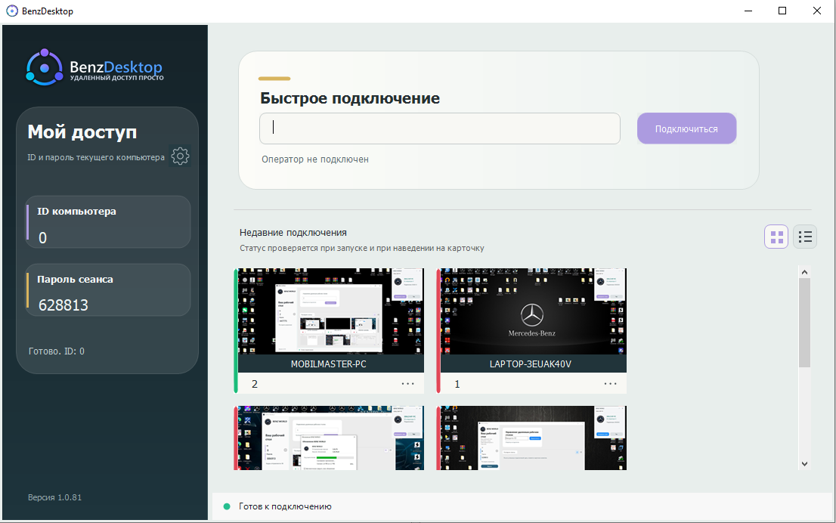
Task: Click the MOBILMASTER-PC name label
Action: [x=328, y=364]
